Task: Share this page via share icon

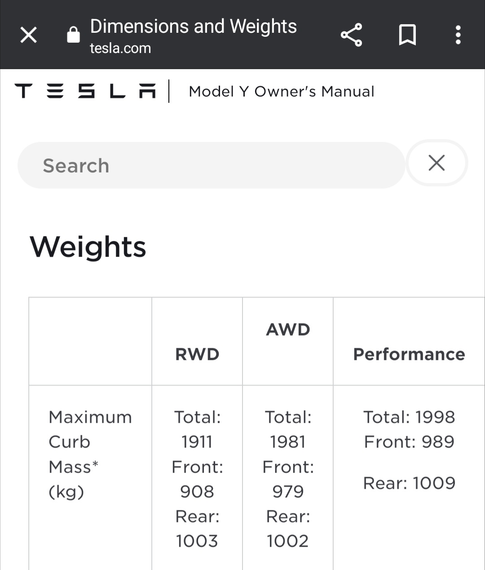Action: click(x=351, y=35)
